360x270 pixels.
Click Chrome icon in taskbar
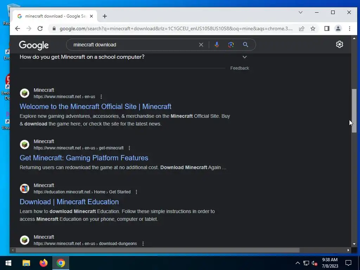tap(61, 263)
